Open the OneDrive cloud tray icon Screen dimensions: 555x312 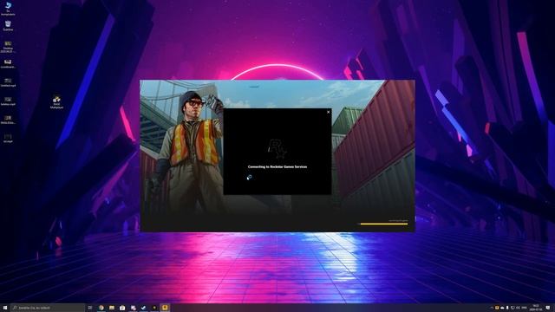pyautogui.click(x=502, y=308)
